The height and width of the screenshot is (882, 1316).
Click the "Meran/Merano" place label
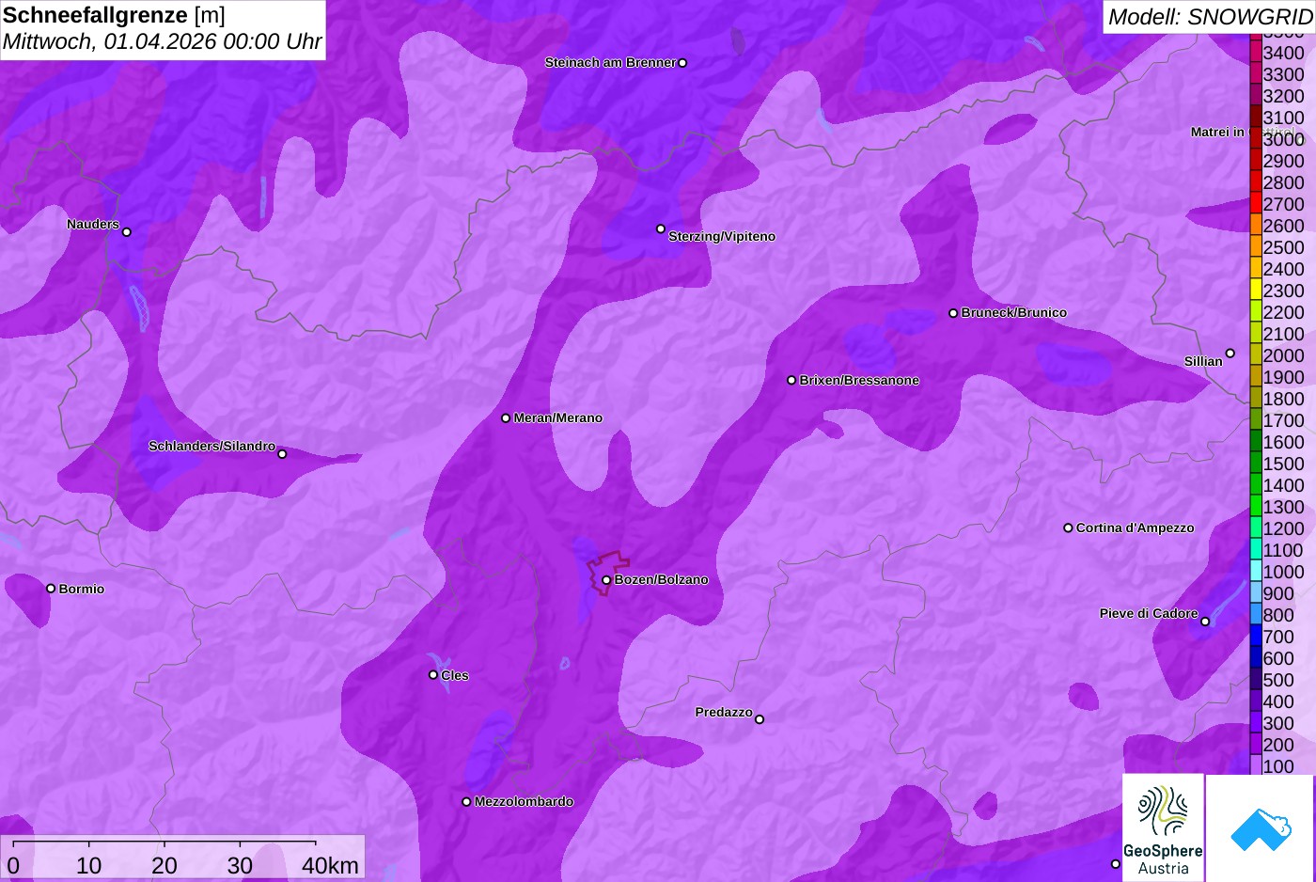(558, 418)
